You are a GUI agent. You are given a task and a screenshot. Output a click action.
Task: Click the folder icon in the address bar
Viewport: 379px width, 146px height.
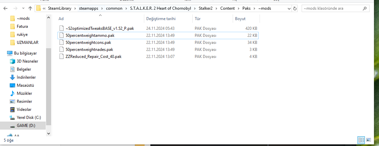tap(38, 8)
